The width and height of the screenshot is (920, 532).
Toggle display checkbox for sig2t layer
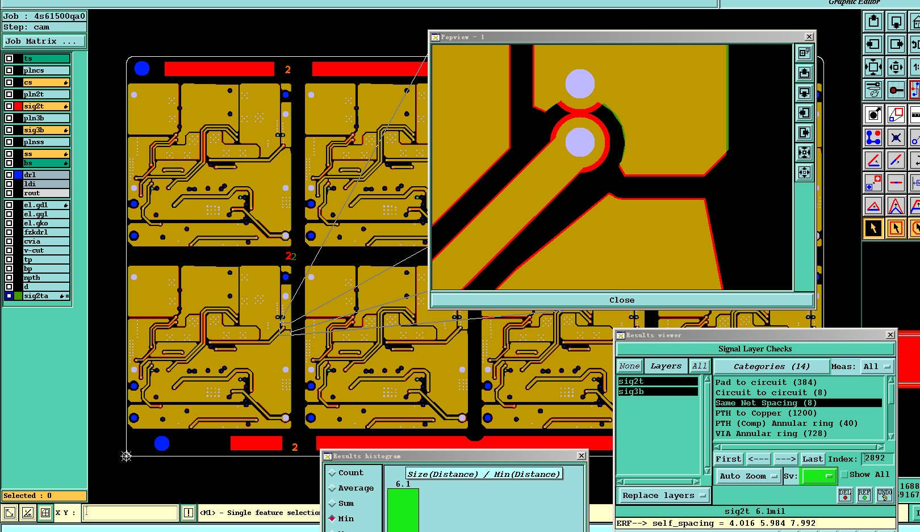9,106
